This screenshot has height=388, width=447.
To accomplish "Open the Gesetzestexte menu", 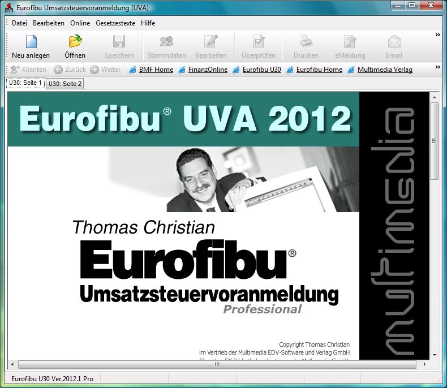I will click(x=115, y=23).
